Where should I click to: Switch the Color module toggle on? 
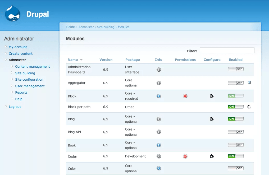coord(235,168)
